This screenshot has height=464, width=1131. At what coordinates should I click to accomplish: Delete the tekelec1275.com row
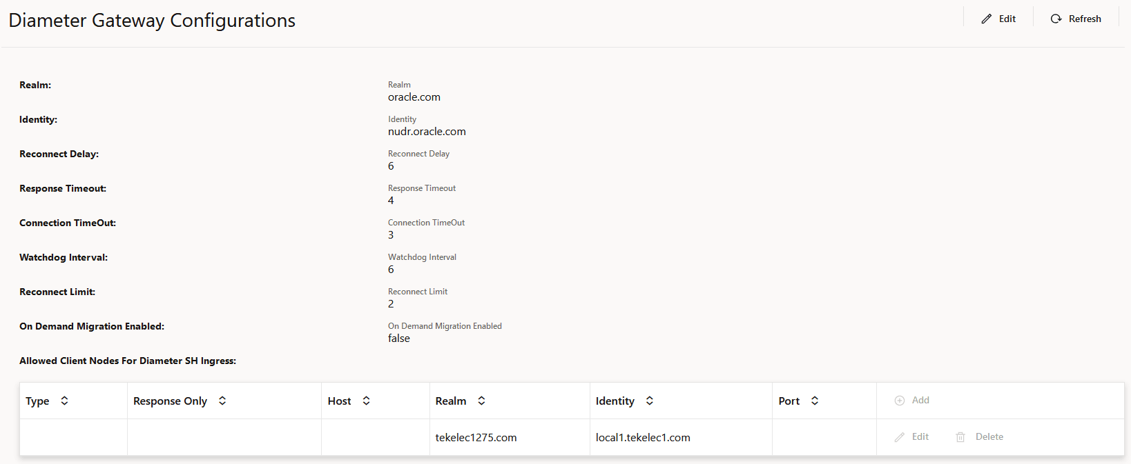click(979, 436)
